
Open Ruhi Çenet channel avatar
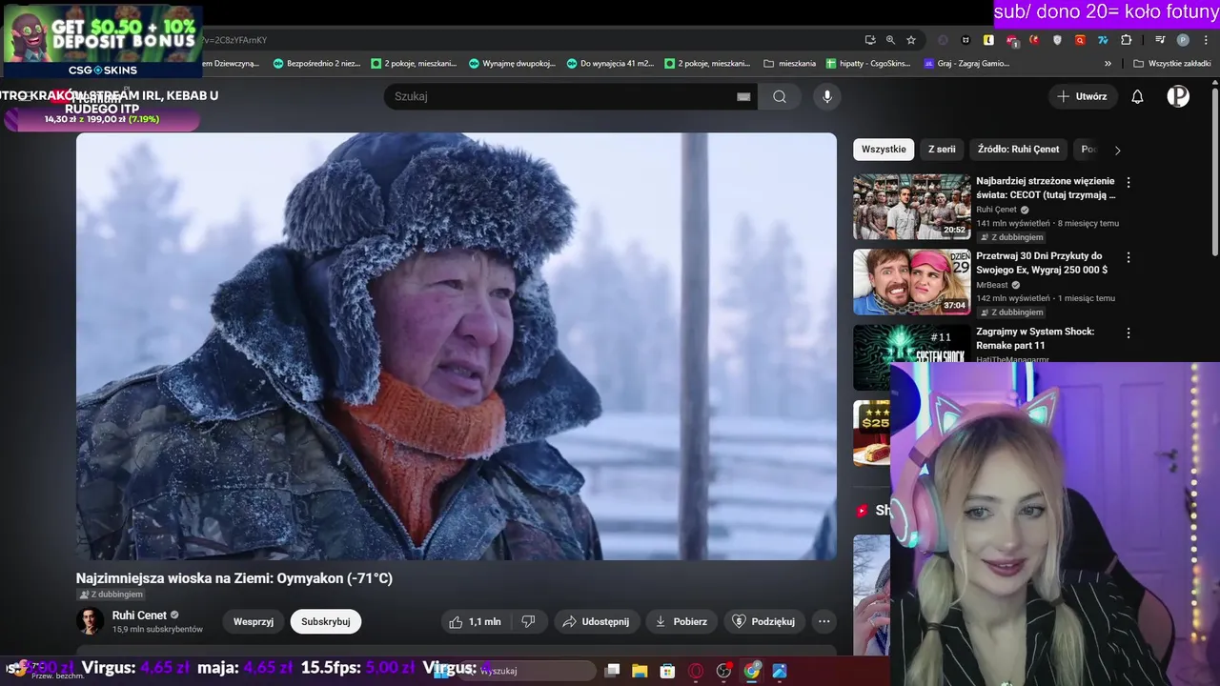pyautogui.click(x=90, y=621)
